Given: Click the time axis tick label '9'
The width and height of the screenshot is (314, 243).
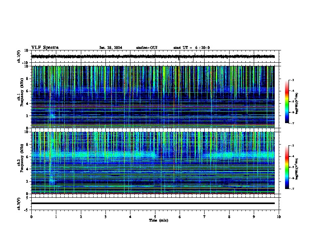Looking at the screenshot, I should [254, 217].
